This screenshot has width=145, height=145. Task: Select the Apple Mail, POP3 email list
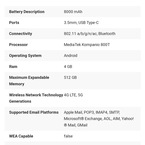[99, 119]
